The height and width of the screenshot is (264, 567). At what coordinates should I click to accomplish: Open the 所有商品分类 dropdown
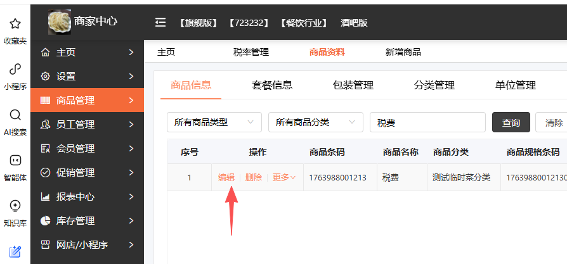click(x=315, y=122)
